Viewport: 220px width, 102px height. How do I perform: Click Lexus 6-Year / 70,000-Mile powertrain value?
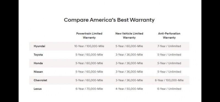pos(89,89)
